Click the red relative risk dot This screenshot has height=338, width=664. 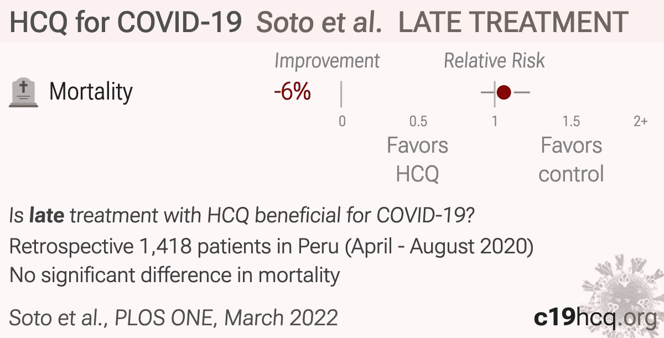[504, 92]
